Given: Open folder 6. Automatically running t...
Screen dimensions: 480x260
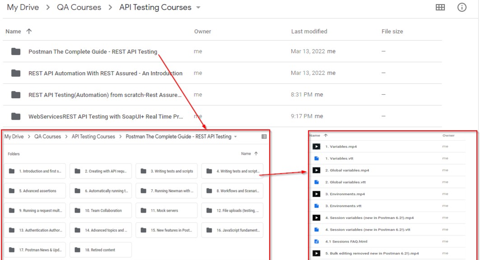Looking at the screenshot, I should 101,191.
